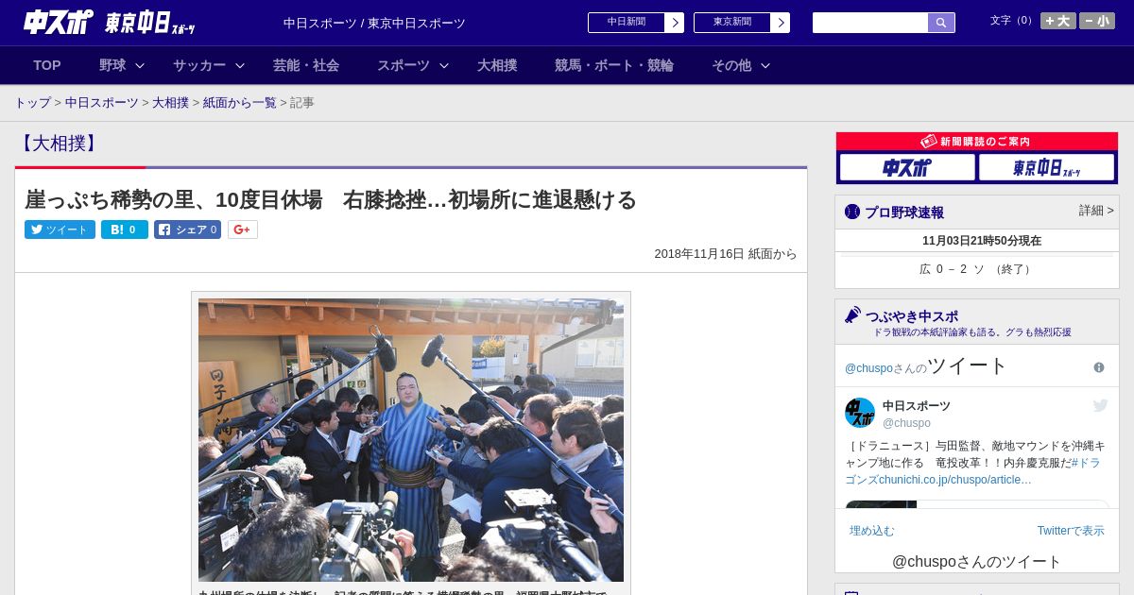Open サッカー navigation menu
Image resolution: width=1134 pixels, height=595 pixels.
pos(199,65)
